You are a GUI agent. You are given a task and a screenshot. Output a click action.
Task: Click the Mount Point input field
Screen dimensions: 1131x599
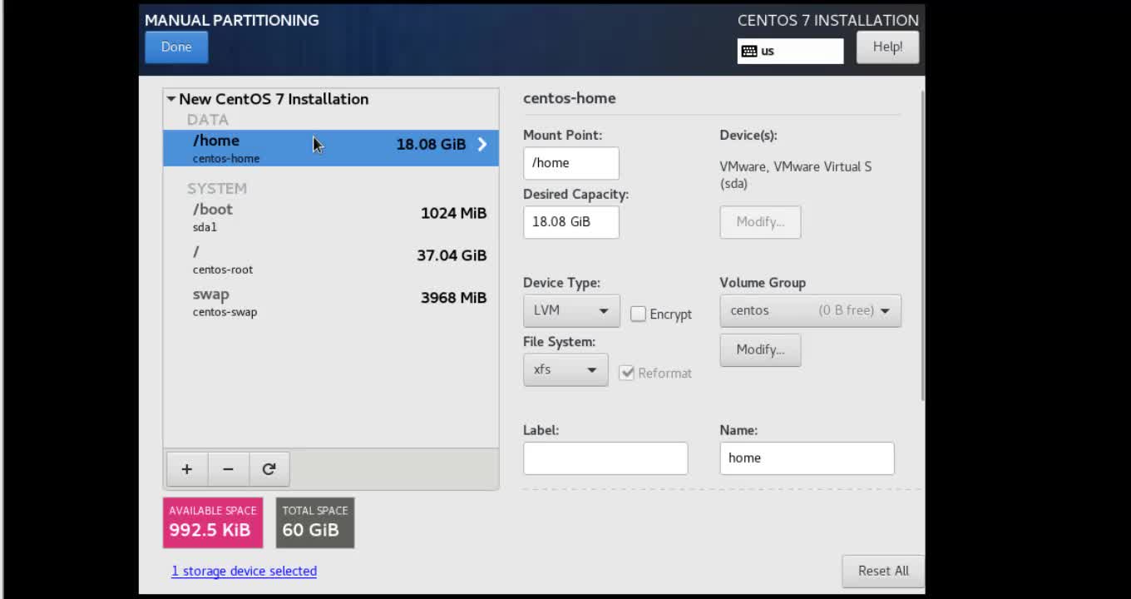(x=571, y=163)
